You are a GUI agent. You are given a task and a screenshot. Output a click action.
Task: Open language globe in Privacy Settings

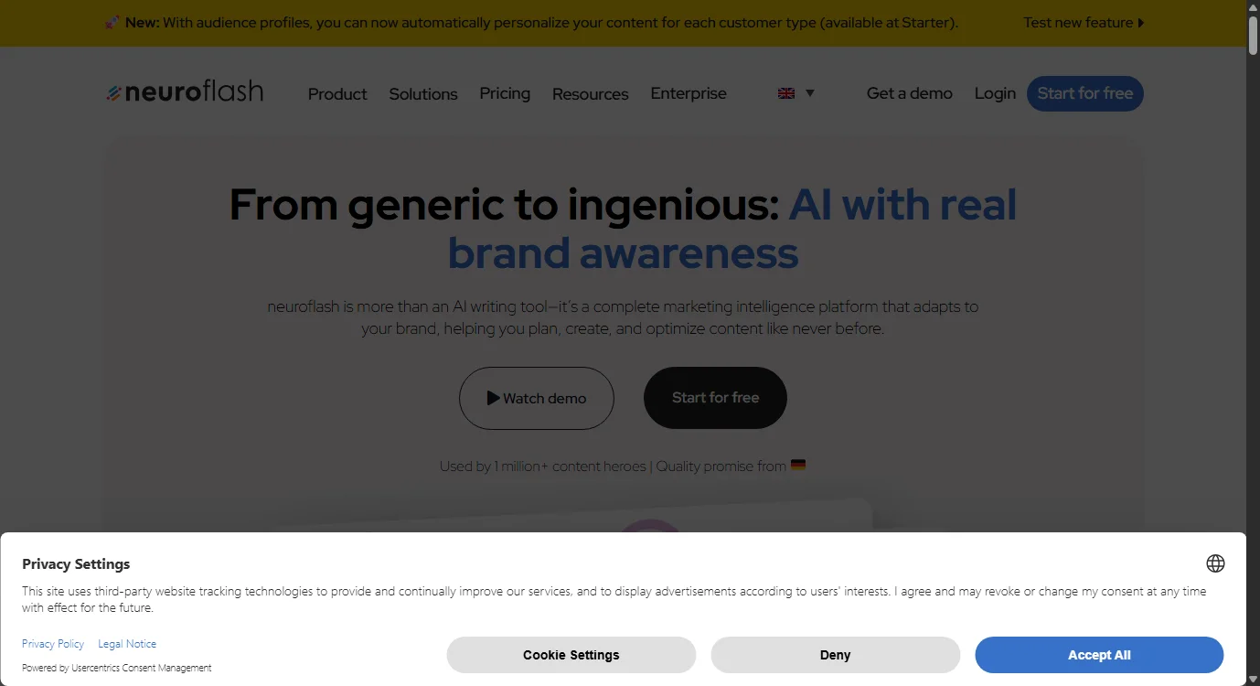[x=1214, y=563]
